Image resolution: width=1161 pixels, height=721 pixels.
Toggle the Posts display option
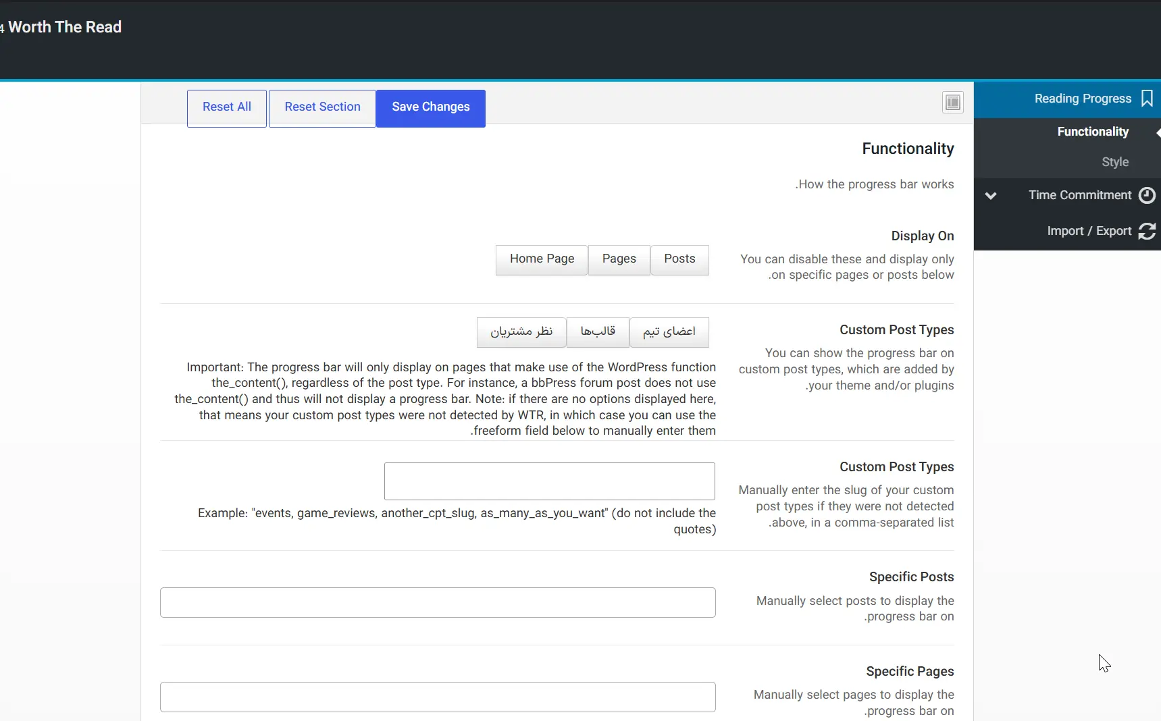pyautogui.click(x=679, y=259)
